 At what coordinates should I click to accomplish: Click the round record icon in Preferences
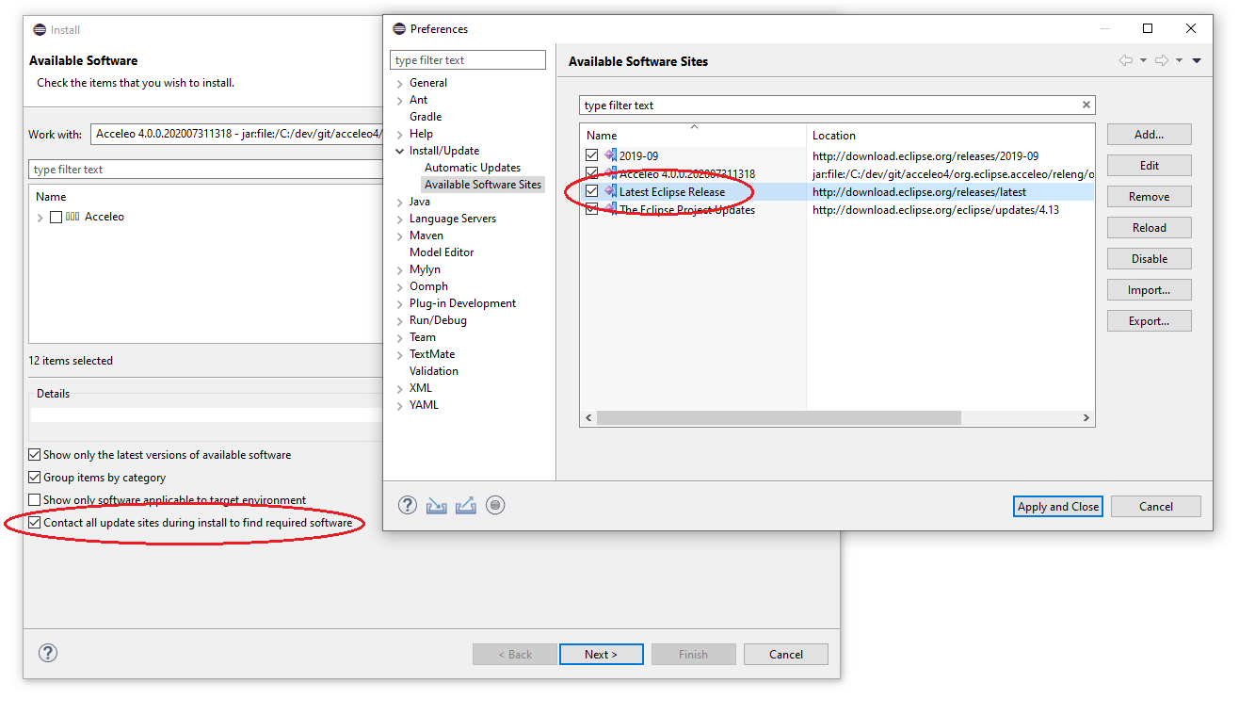point(495,506)
